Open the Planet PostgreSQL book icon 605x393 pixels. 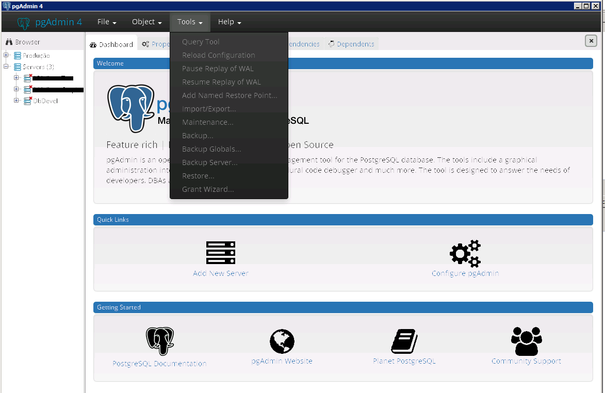[404, 341]
